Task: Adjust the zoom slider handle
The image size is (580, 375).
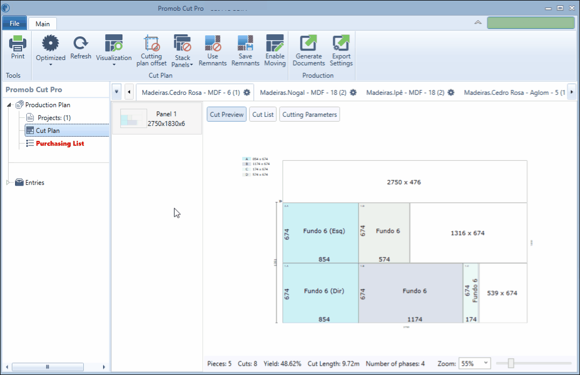Action: click(511, 363)
